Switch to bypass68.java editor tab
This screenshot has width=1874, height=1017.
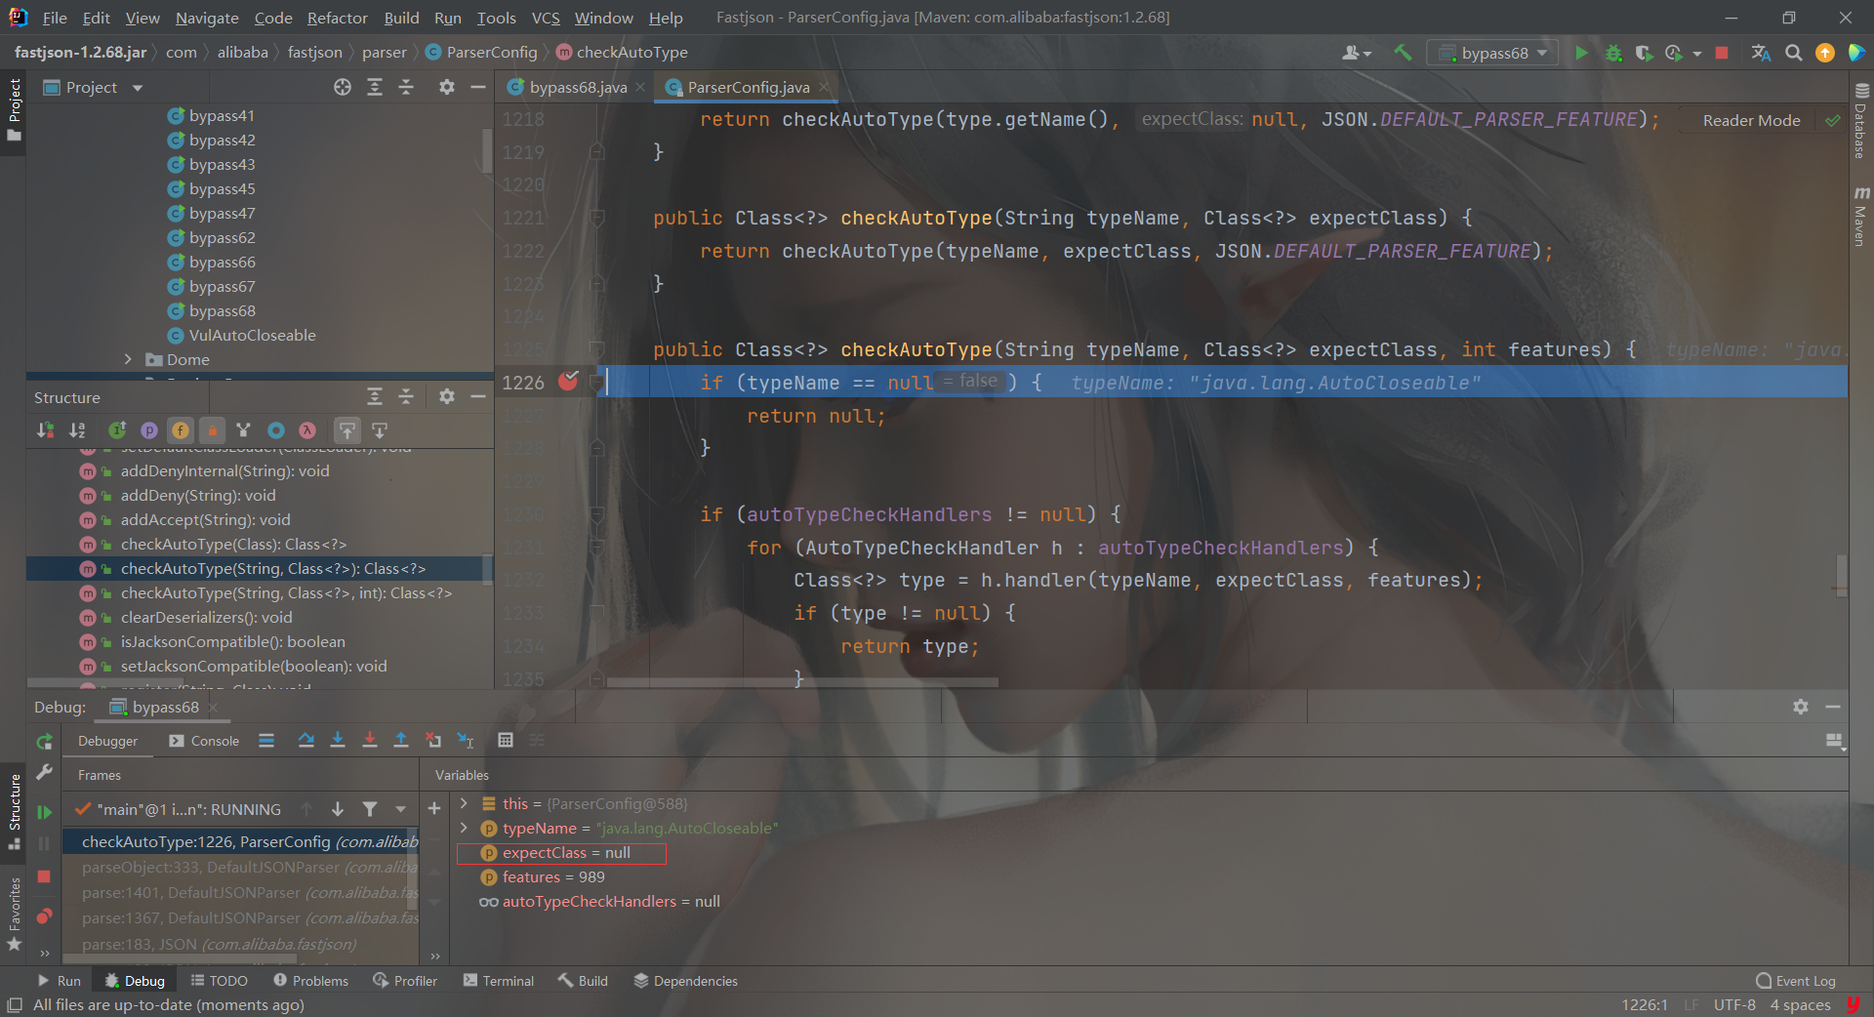coord(578,88)
